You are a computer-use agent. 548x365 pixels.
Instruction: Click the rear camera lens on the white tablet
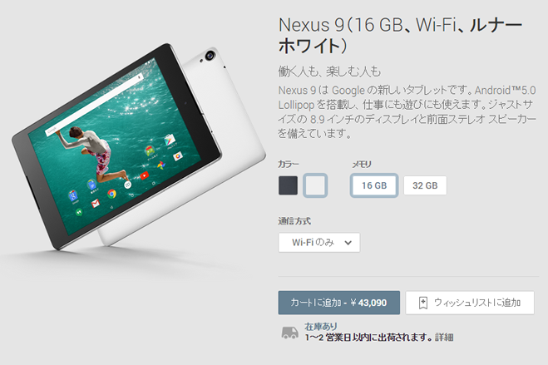pyautogui.click(x=210, y=55)
